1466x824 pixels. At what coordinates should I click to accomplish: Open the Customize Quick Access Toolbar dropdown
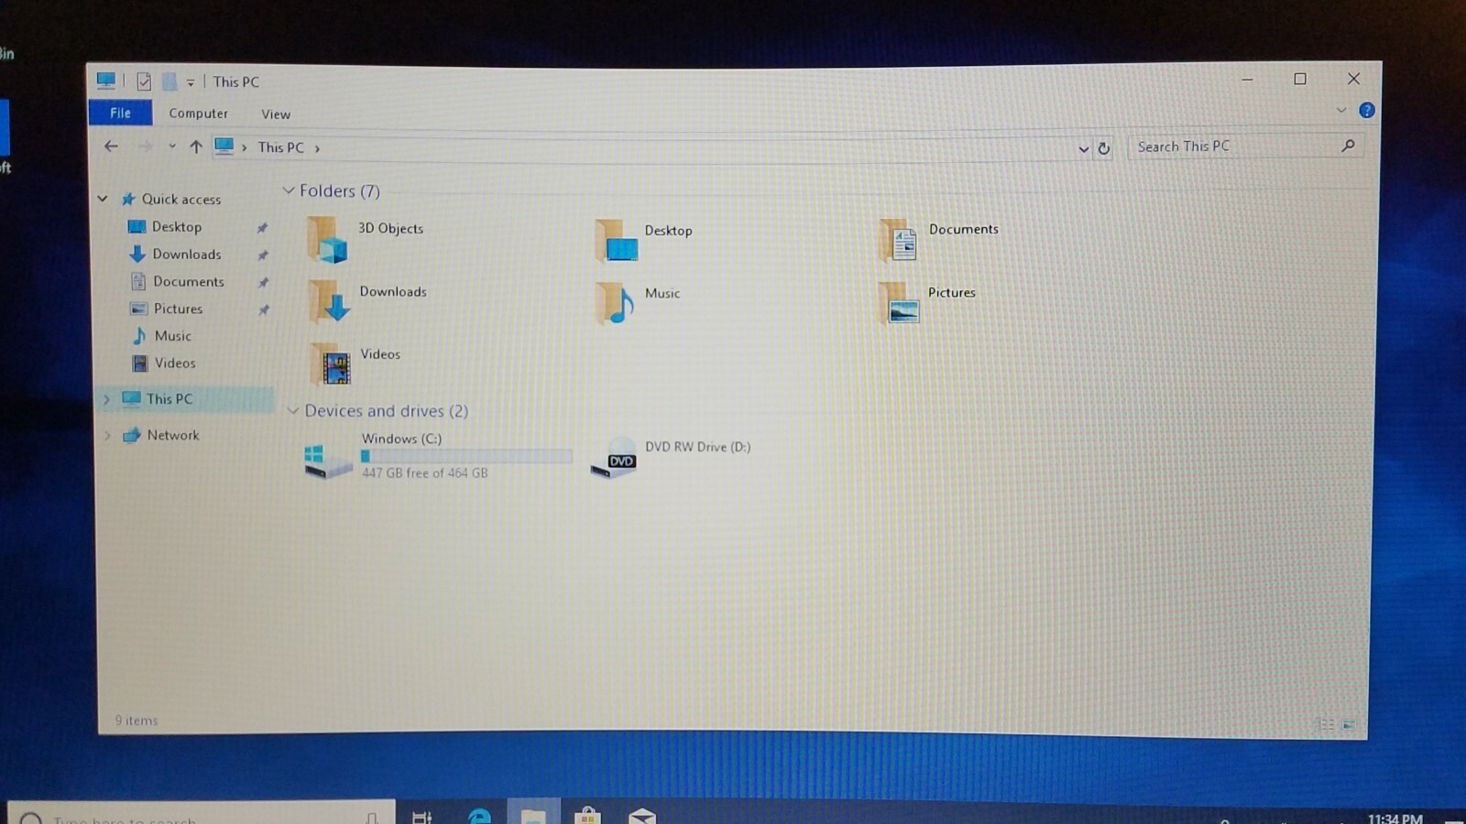(191, 82)
